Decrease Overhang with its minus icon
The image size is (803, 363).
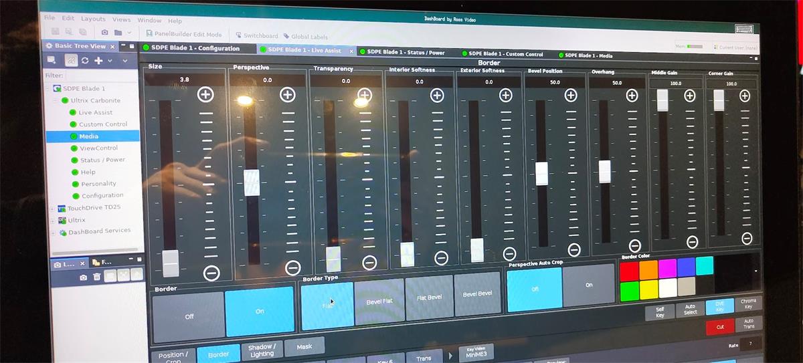click(x=635, y=246)
